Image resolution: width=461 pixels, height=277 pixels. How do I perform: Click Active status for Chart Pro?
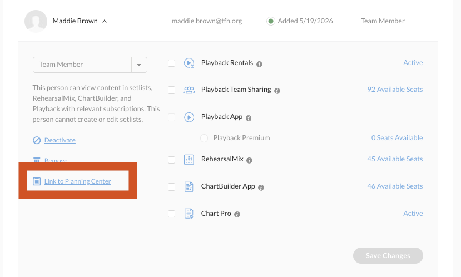413,213
